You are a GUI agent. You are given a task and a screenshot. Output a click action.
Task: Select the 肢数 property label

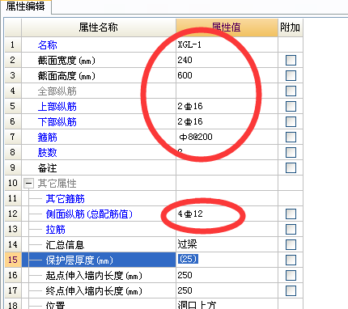(48, 153)
